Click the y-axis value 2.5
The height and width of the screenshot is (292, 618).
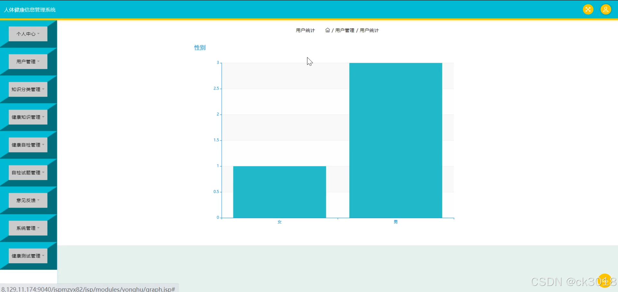click(216, 88)
